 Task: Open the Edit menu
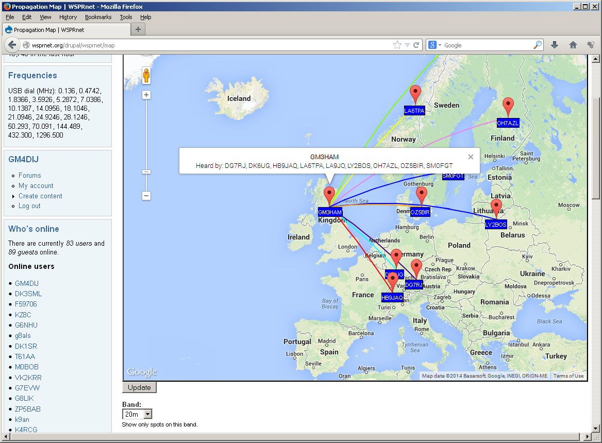coord(27,17)
